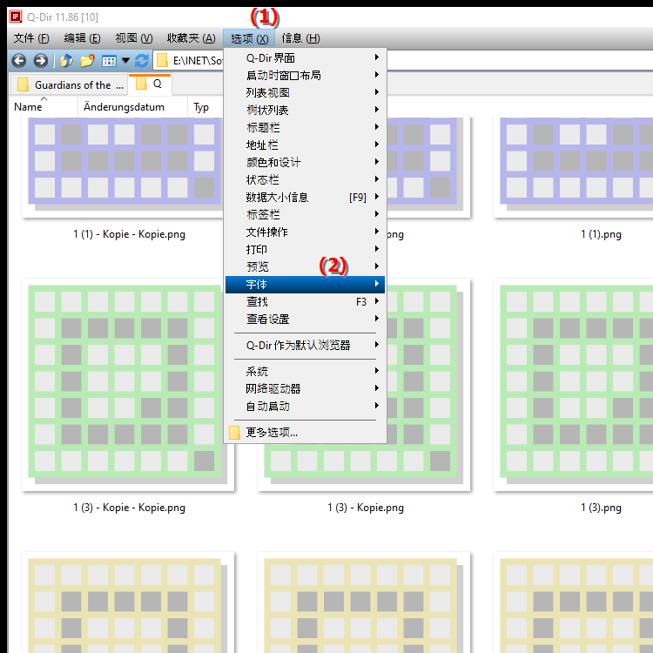Expand the 标题栏 submenu
This screenshot has height=653, width=653.
coord(305,127)
